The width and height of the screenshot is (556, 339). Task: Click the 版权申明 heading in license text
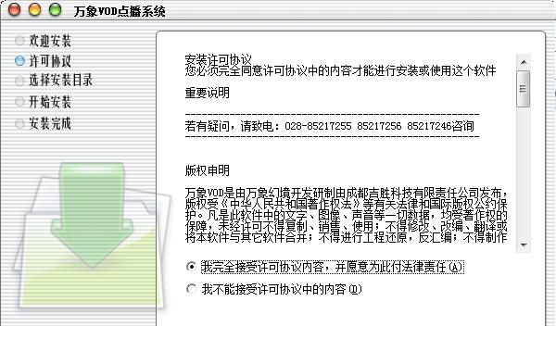[208, 170]
